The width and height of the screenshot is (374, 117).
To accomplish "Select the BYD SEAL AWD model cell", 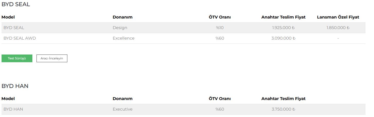I will click(20, 38).
